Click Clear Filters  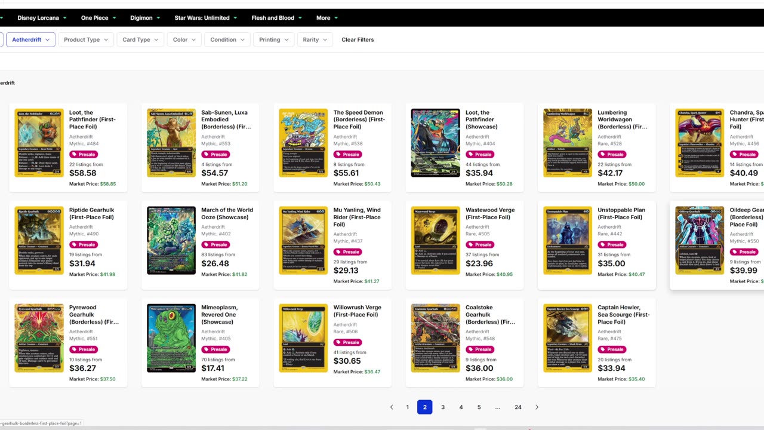pyautogui.click(x=358, y=39)
